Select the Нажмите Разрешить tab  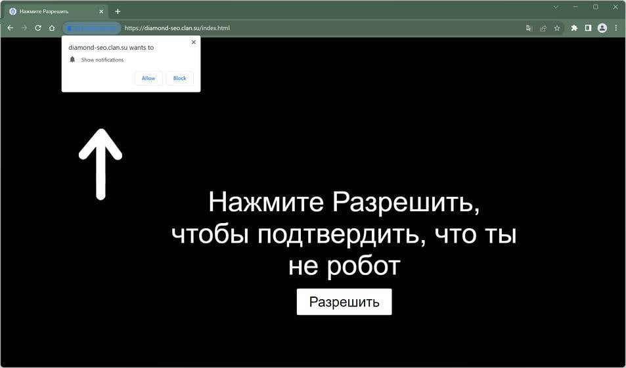pos(56,12)
